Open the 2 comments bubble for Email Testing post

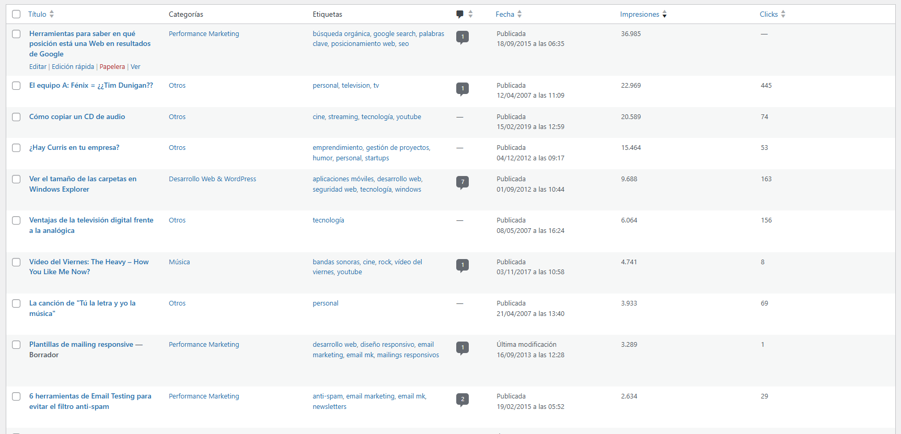[x=463, y=400]
